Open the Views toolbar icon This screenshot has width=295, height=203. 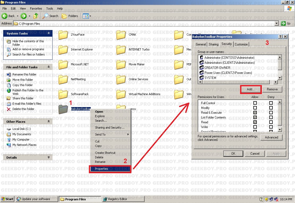(86, 16)
